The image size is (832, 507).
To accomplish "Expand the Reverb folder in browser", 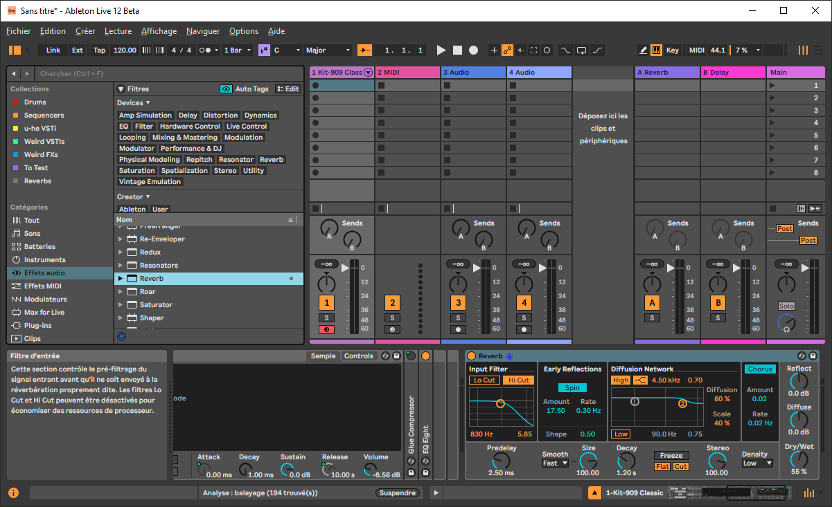I will [x=121, y=279].
